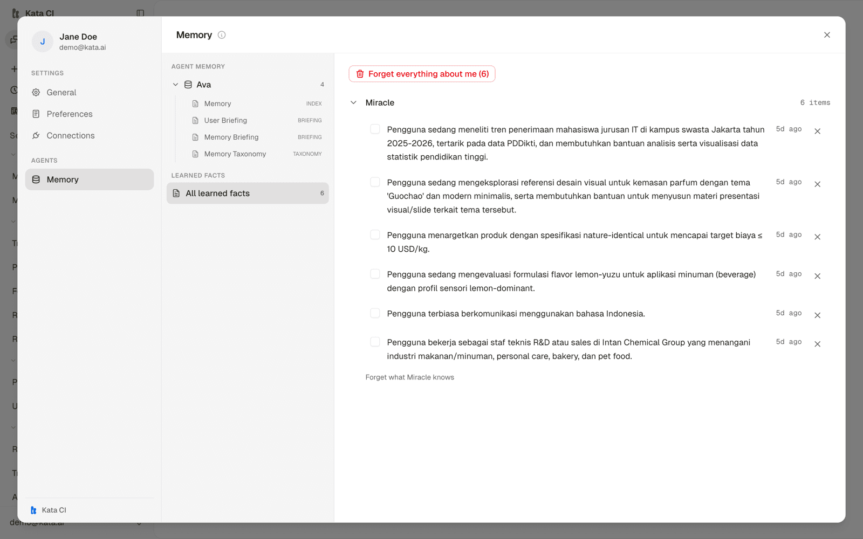Delete the PDDikti enrollment research fact
Screen dimensions: 863x539
point(817,131)
